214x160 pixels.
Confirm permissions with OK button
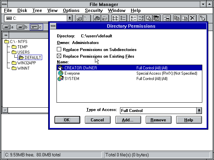[67, 120]
